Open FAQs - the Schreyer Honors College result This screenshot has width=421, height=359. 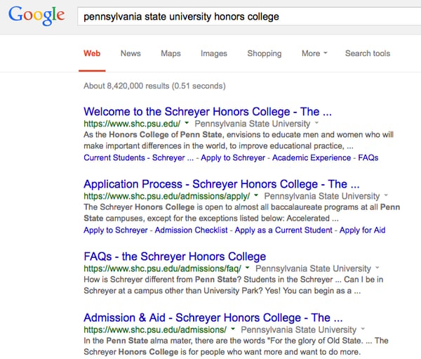click(175, 256)
